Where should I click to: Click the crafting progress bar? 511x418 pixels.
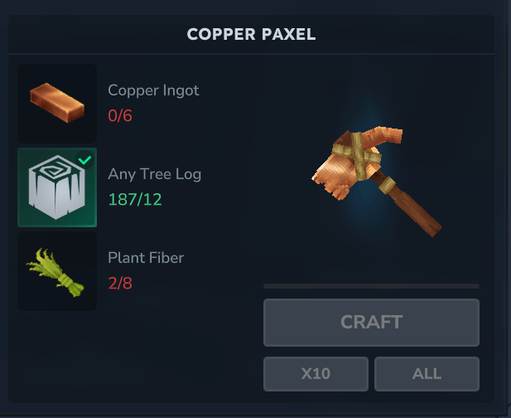371,286
